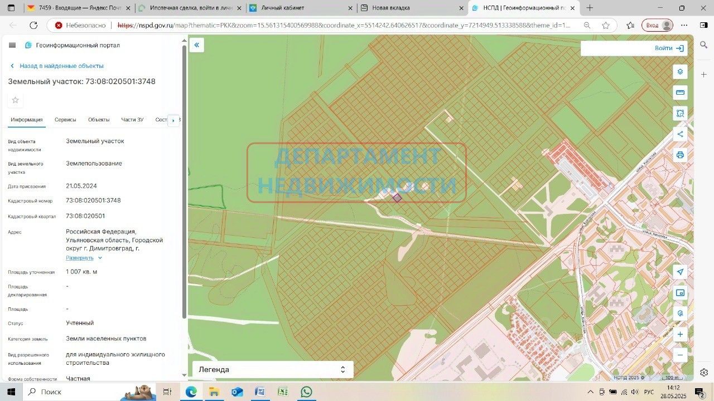Open the hamburger menu of portal

click(12, 45)
